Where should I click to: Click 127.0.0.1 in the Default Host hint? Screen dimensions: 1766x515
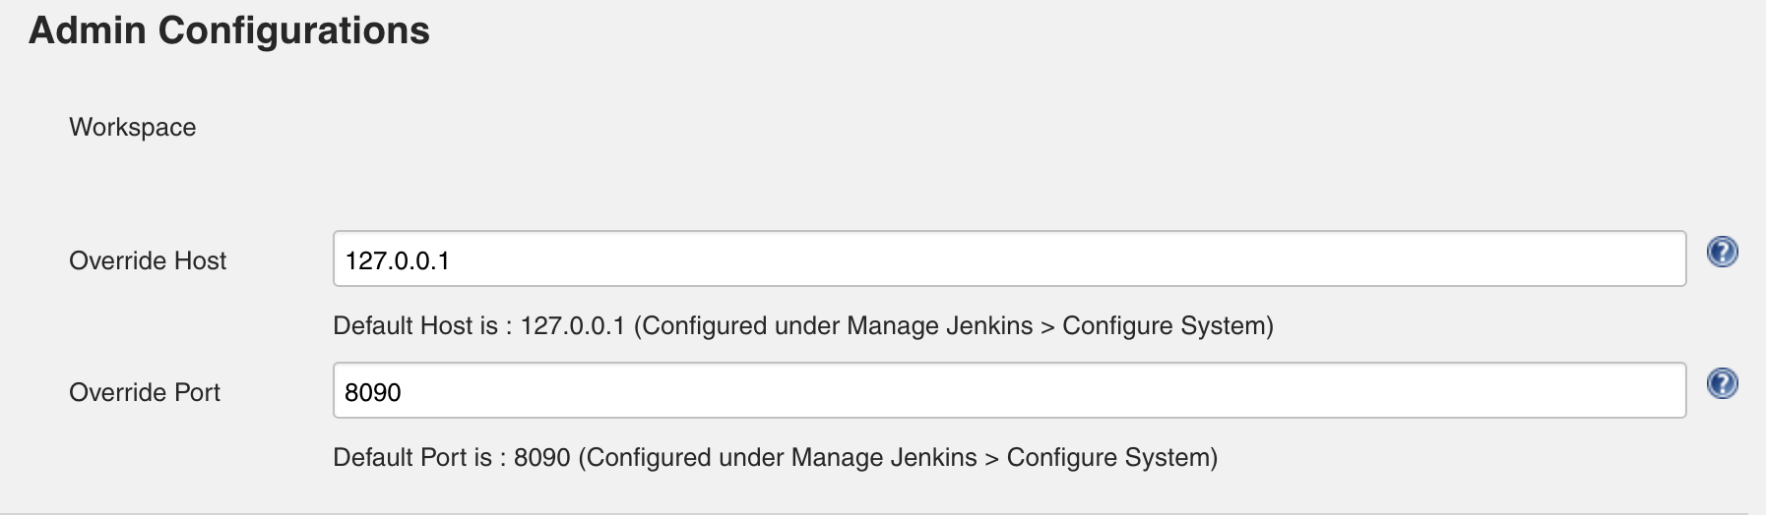tap(572, 326)
